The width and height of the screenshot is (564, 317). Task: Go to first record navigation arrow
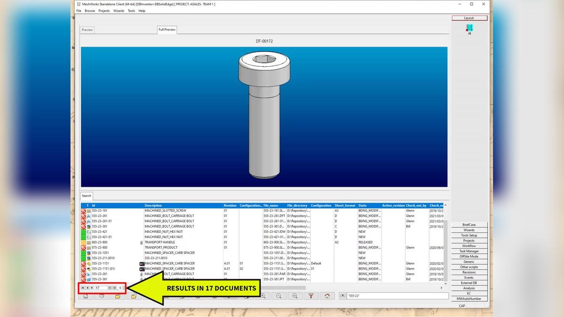click(x=83, y=287)
